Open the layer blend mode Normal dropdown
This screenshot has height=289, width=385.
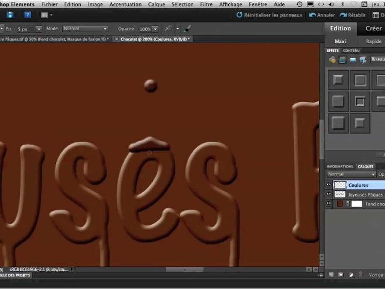point(351,174)
